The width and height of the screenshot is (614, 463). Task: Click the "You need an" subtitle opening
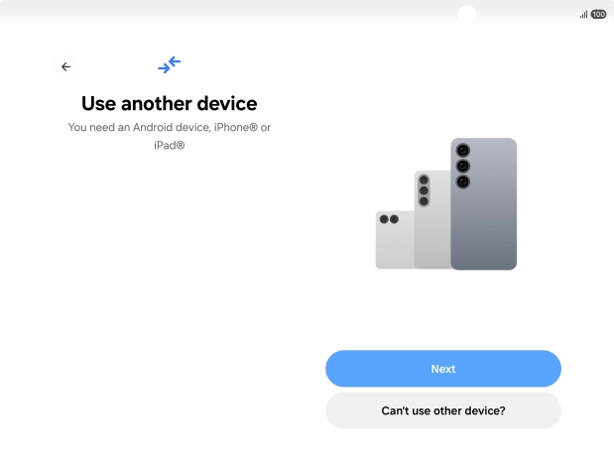(x=98, y=127)
